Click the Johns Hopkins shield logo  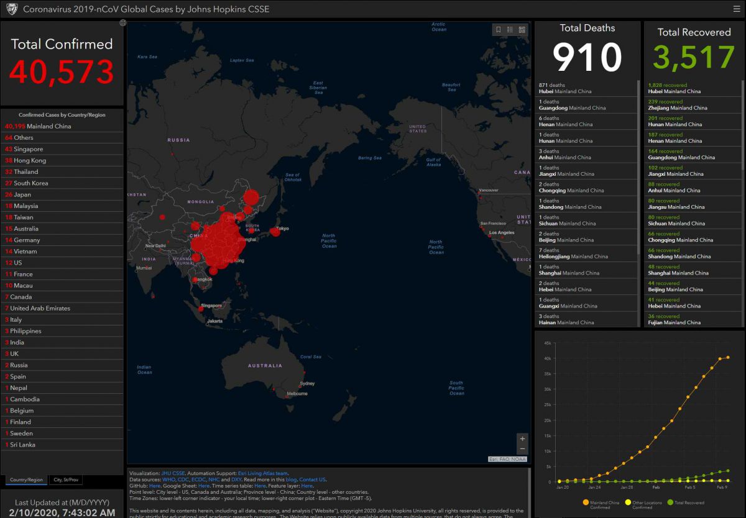point(11,9)
